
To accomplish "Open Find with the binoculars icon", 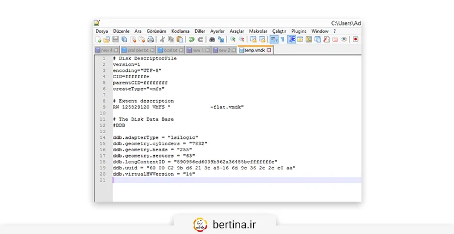I will coord(212,40).
